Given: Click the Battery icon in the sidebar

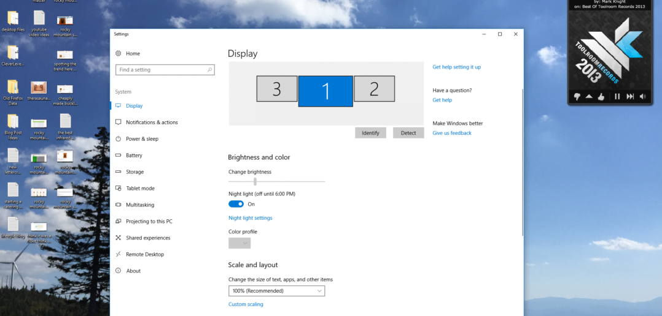Looking at the screenshot, I should coord(118,156).
